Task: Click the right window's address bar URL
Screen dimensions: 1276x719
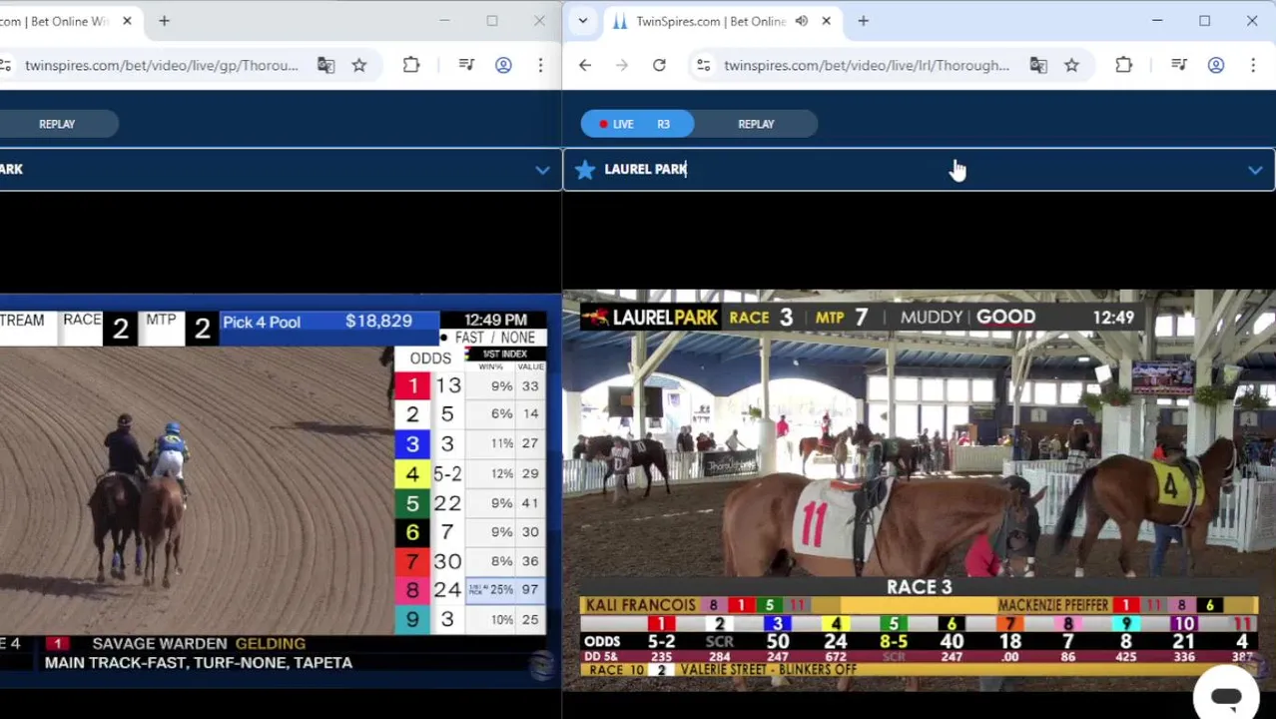Action: (867, 65)
